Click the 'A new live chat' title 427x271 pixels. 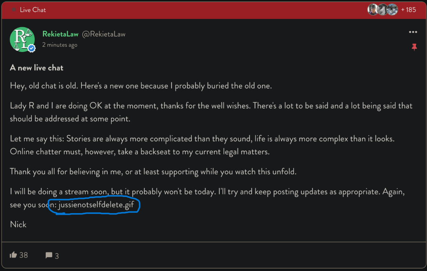36,68
